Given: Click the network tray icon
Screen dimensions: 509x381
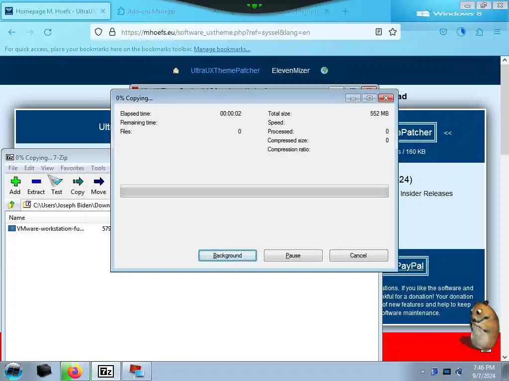Looking at the screenshot, I should pyautogui.click(x=447, y=372).
